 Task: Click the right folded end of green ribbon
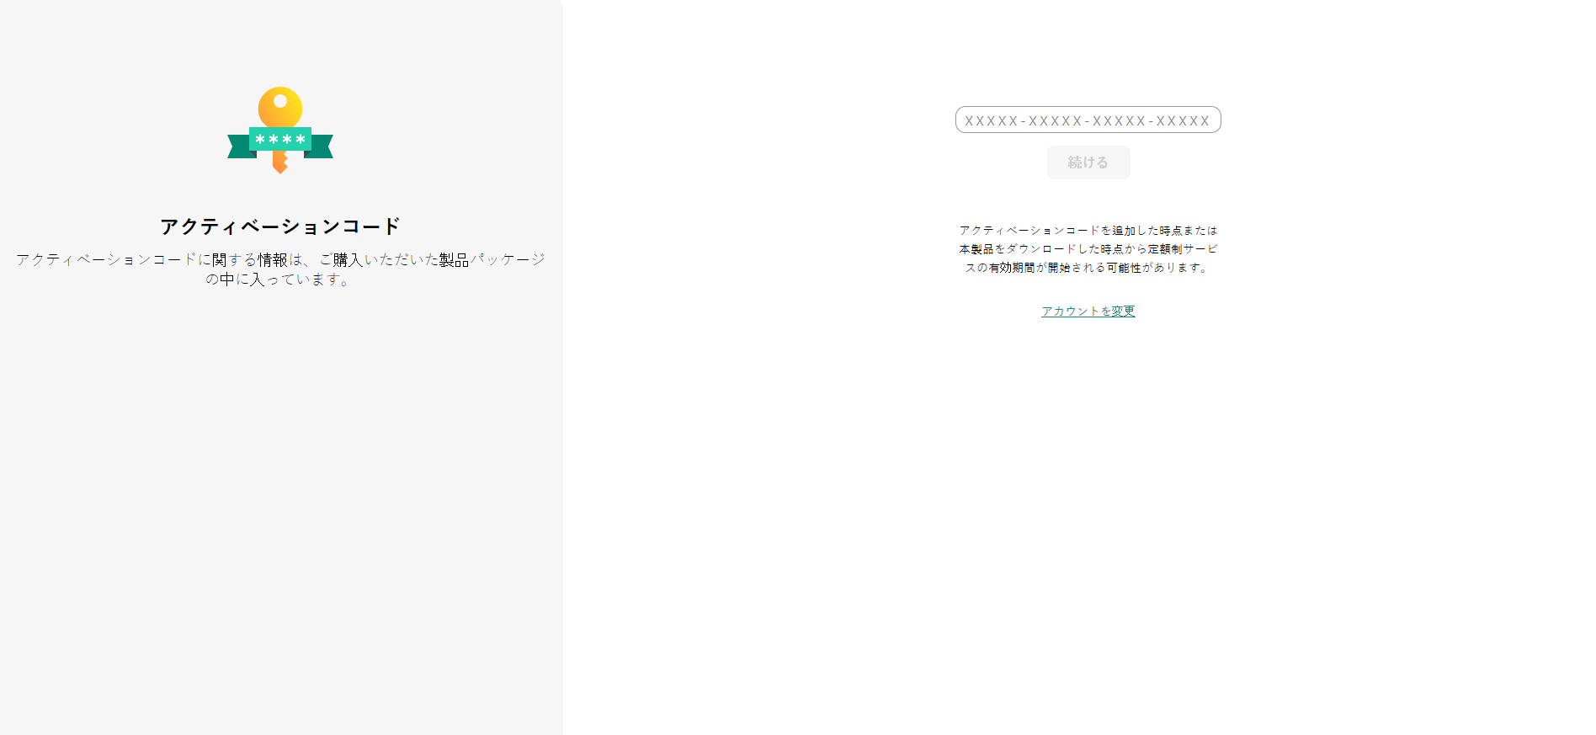coord(322,146)
